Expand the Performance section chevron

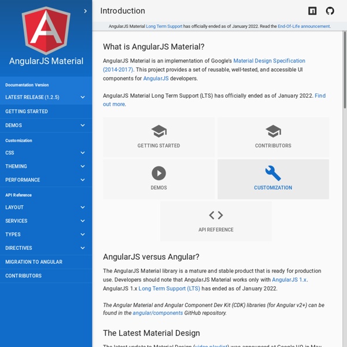83,180
